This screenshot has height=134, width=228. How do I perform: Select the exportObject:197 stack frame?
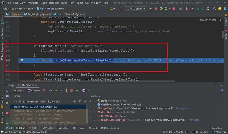pyautogui.click(x=49, y=111)
